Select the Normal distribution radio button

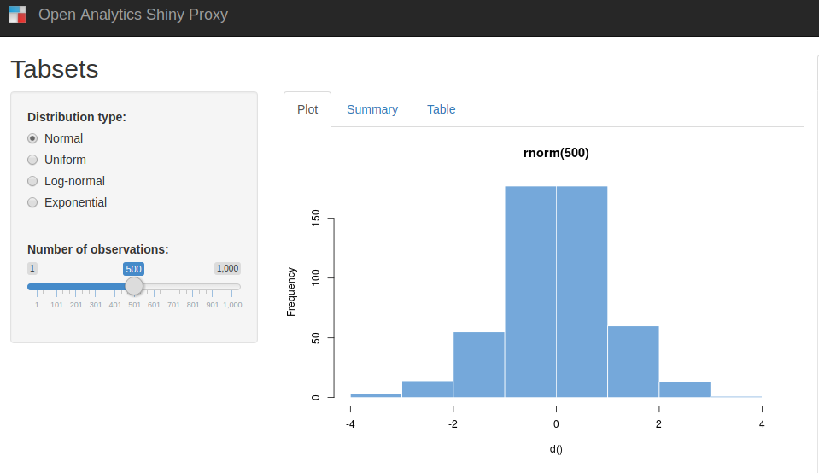coord(33,138)
